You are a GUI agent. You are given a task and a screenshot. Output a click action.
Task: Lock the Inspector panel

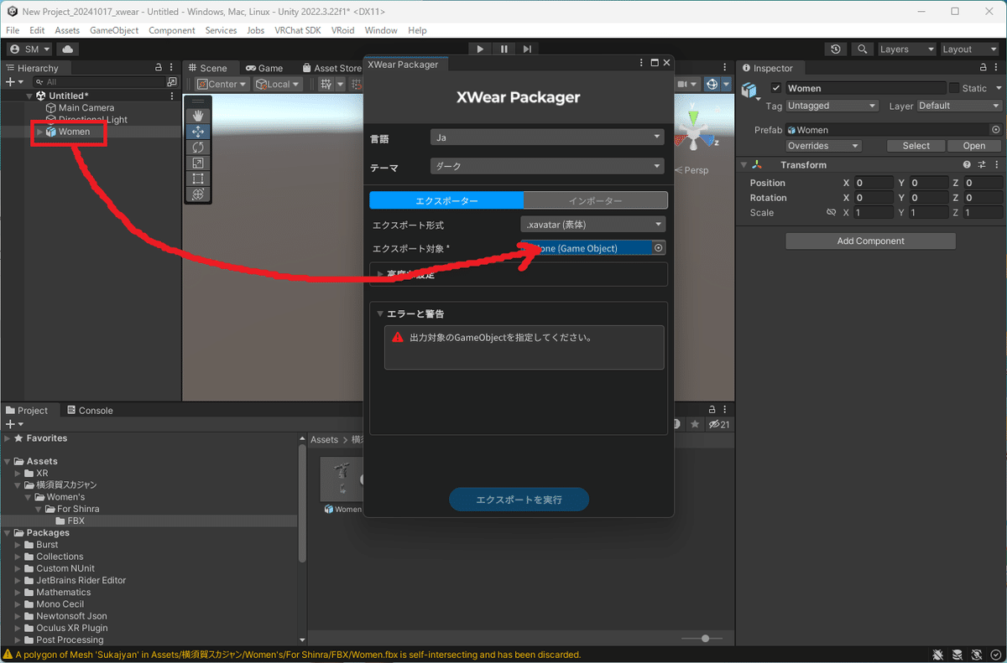tap(983, 68)
